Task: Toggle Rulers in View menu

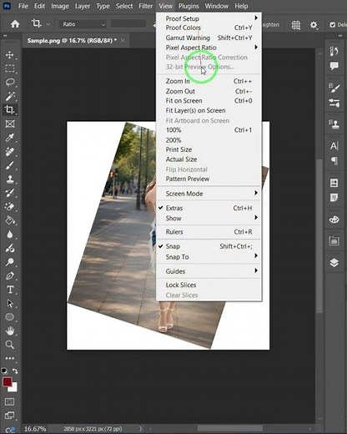Action: point(209,232)
